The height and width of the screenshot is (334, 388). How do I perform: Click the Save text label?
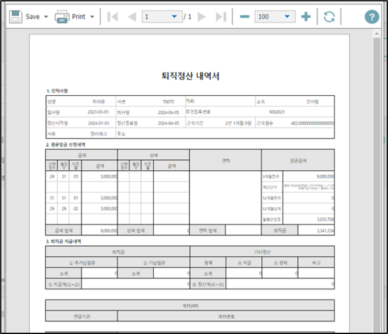[x=33, y=17]
